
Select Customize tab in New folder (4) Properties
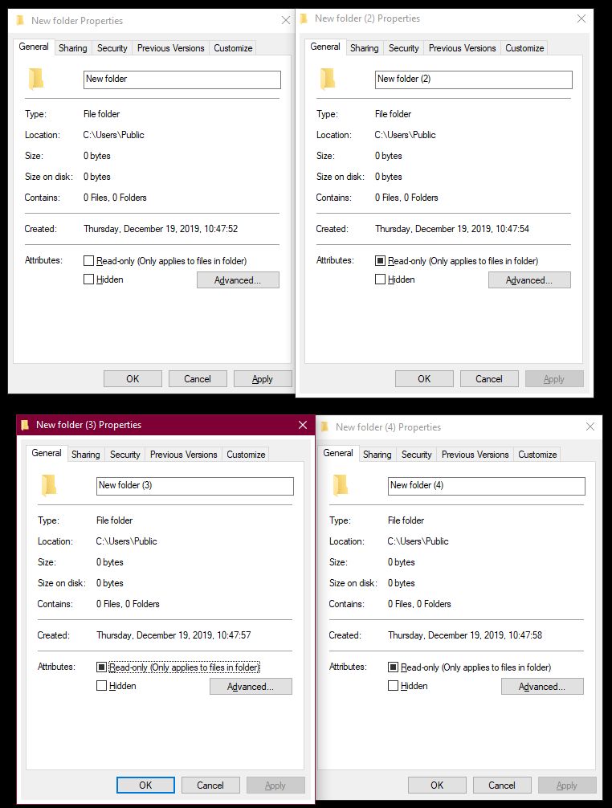click(x=537, y=455)
